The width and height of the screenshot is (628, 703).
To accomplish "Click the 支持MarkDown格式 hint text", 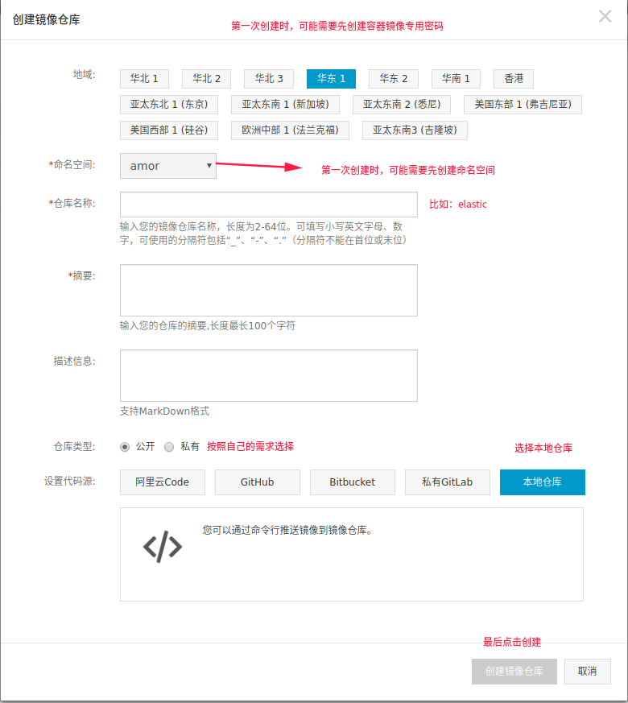I will point(164,411).
